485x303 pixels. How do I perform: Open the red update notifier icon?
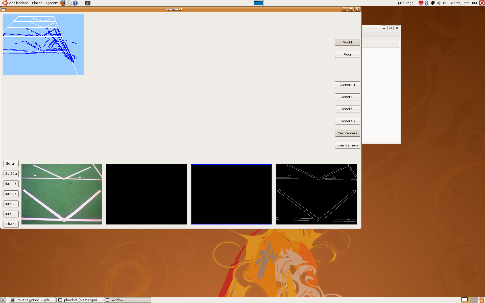pyautogui.click(x=421, y=3)
